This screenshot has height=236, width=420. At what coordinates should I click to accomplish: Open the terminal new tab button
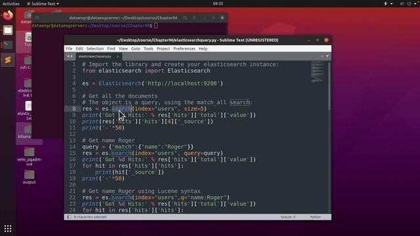coord(37,18)
